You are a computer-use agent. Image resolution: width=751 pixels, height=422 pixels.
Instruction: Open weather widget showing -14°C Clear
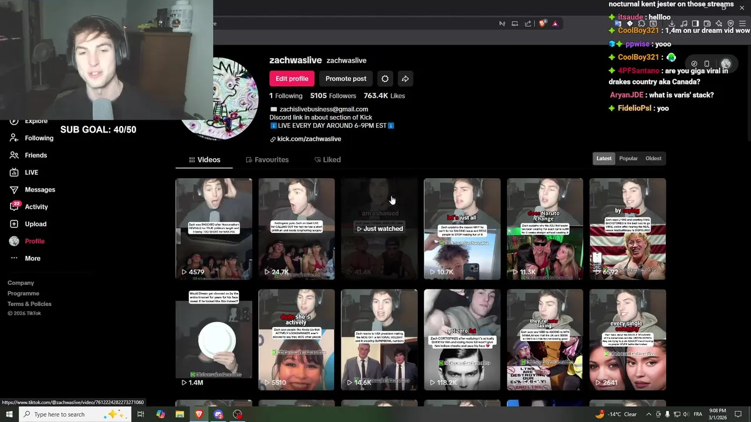[x=616, y=414]
